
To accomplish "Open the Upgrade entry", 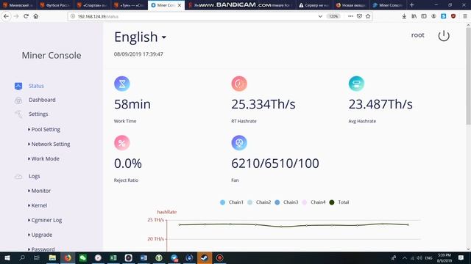I will tap(40, 235).
